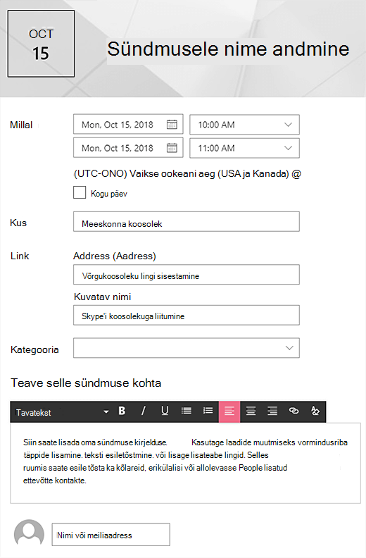Open the Tavatekst text style dropdown
366x558 pixels.
[x=62, y=412]
